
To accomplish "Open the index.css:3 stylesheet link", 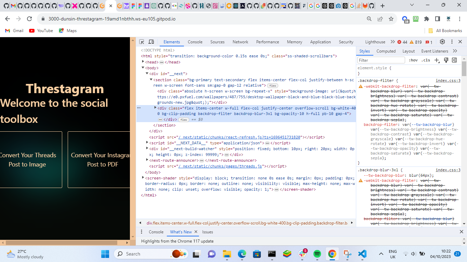I will 448,81.
